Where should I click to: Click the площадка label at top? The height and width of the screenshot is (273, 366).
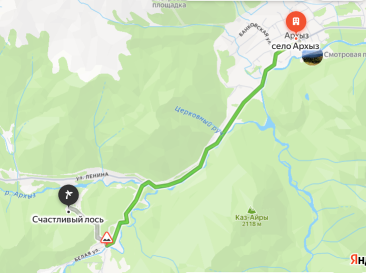pyautogui.click(x=169, y=5)
